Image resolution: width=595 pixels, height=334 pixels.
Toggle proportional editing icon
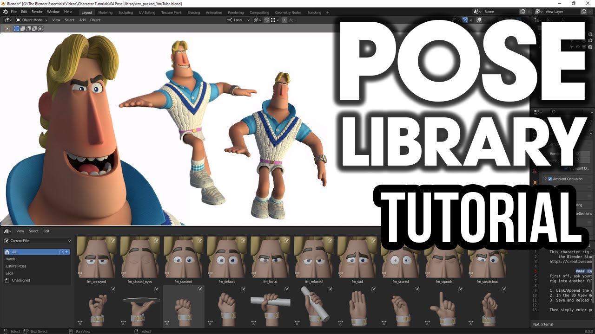pyautogui.click(x=284, y=20)
